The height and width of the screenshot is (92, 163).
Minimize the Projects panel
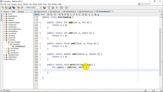[x=32, y=12]
